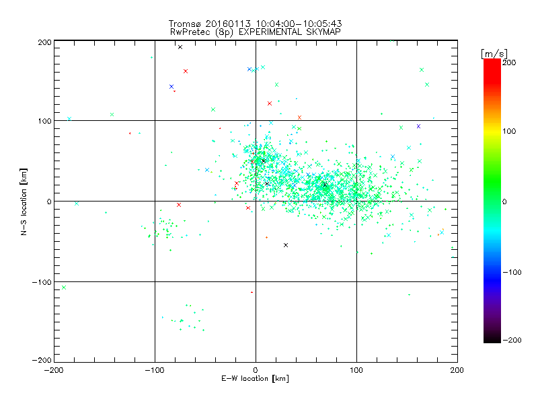Viewport: 538px width, 403px height.
Task: Click the purple-blue X in the upper-right quadrant
Action: [x=418, y=126]
